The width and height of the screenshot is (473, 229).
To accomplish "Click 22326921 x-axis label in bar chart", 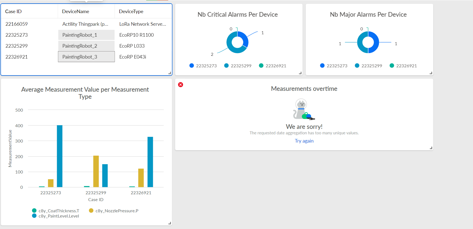I will coord(141,193).
